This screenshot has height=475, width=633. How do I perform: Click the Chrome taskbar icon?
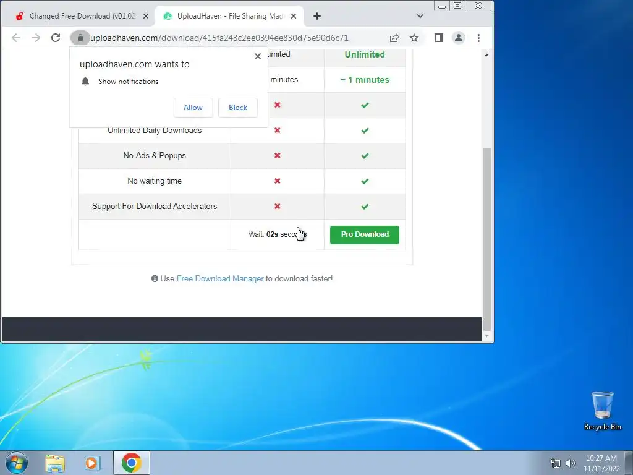click(132, 463)
